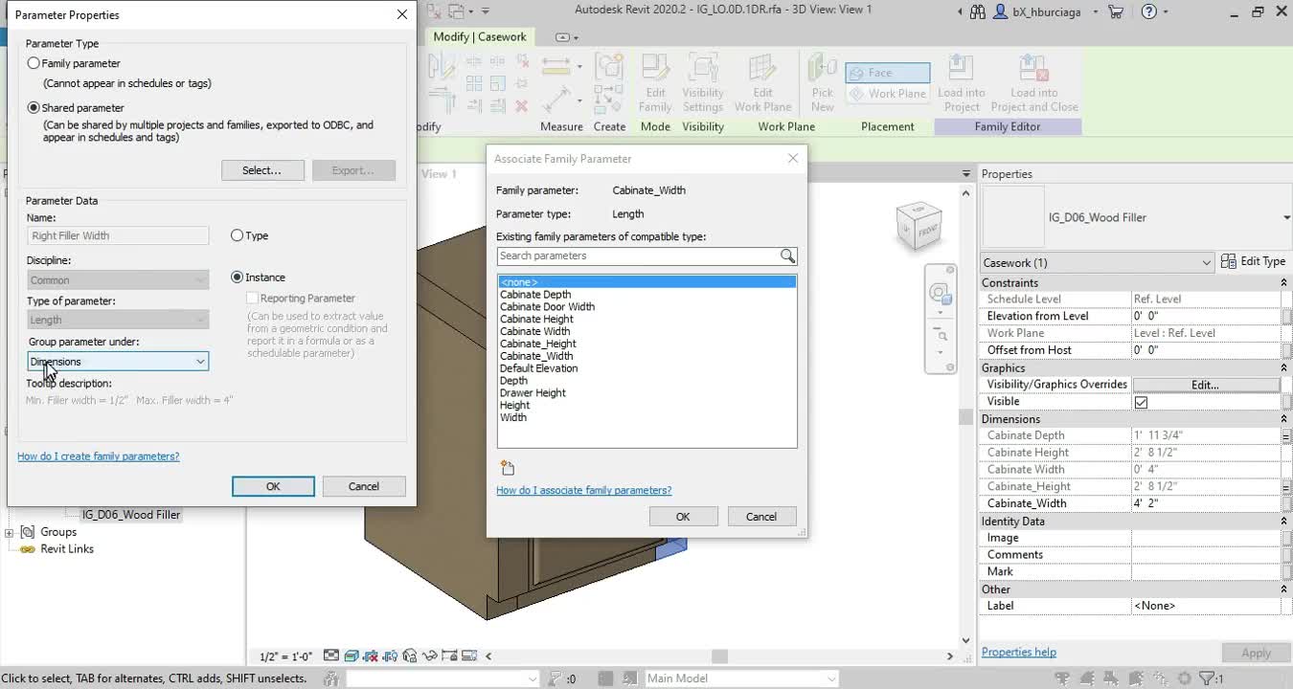Select the Type radio option
Screen dimensions: 1293x689
coord(238,235)
